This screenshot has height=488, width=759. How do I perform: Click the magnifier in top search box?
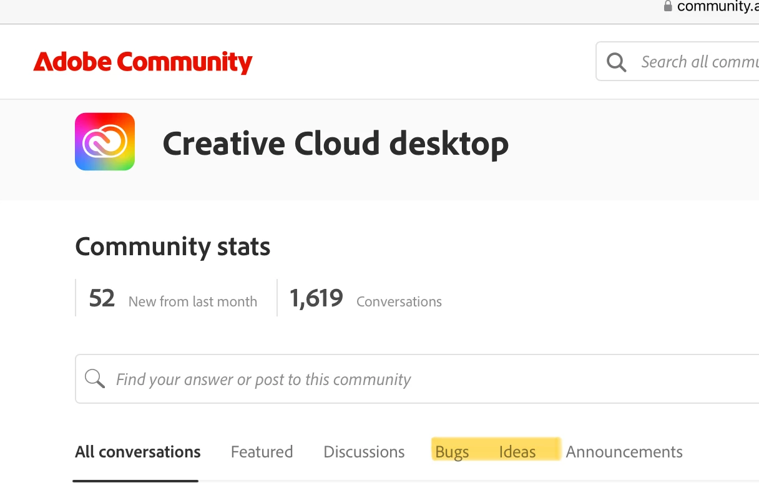click(x=616, y=62)
